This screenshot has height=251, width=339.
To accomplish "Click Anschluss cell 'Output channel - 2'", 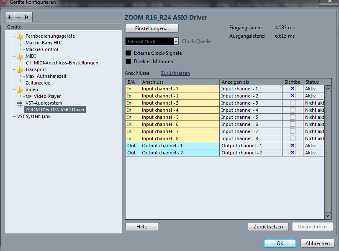I will (180, 153).
